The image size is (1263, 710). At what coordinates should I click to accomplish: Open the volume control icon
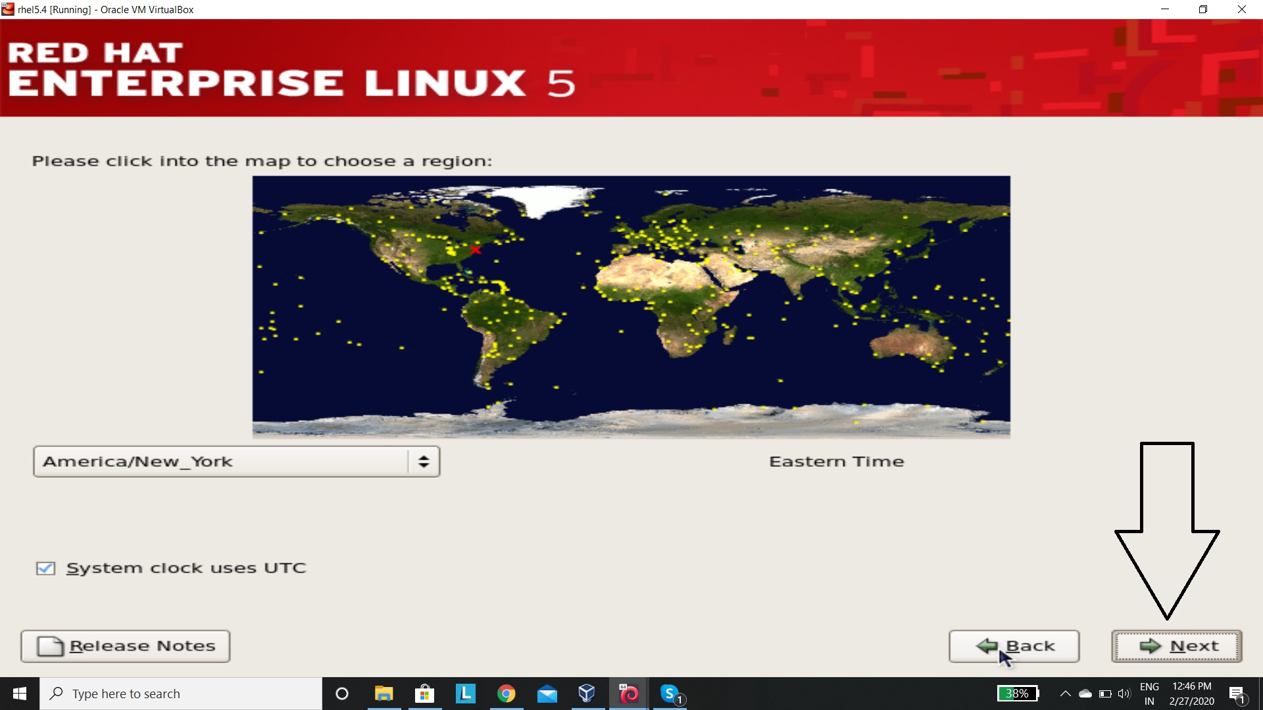[1124, 694]
